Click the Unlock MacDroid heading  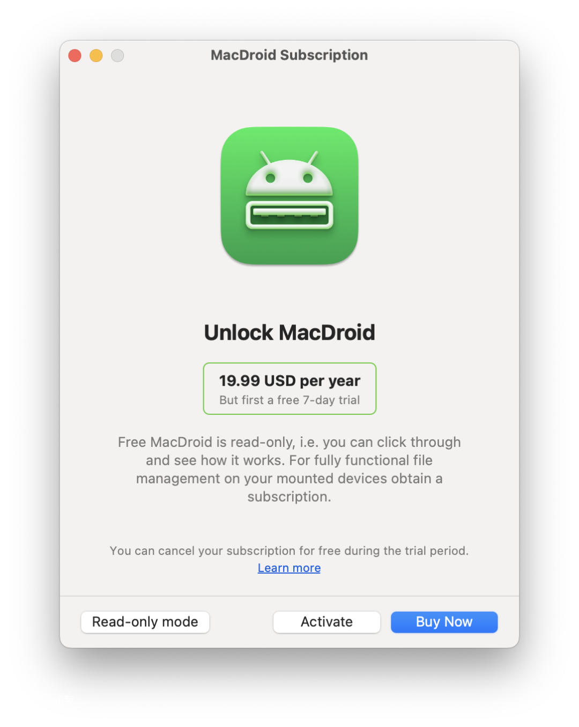(289, 333)
